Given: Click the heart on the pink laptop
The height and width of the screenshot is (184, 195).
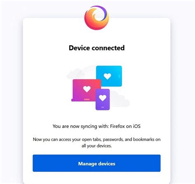Looking at the screenshot, I should click(87, 89).
